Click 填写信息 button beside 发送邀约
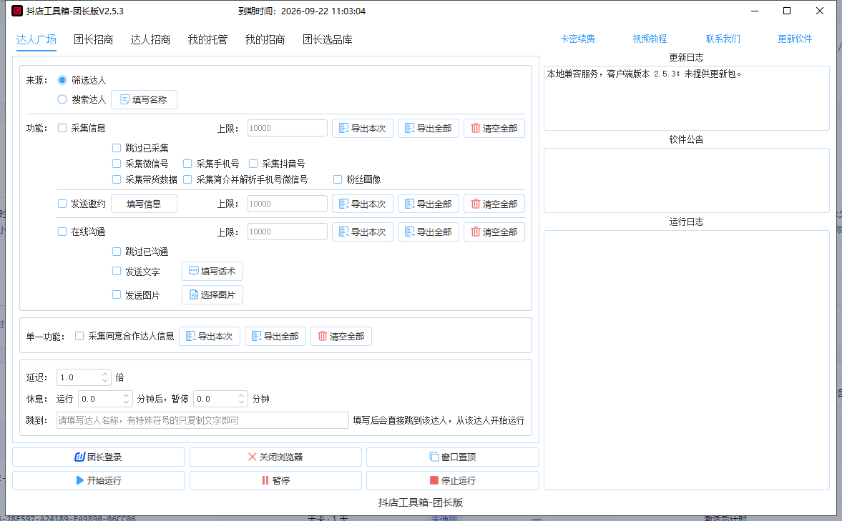The image size is (842, 521). click(x=144, y=204)
